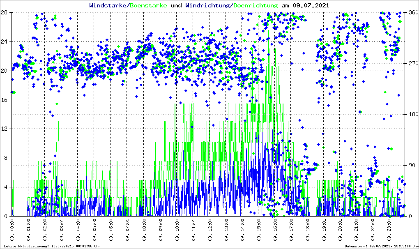Select the 180 direction axis label
This screenshot has height=249, width=419.
[413, 114]
